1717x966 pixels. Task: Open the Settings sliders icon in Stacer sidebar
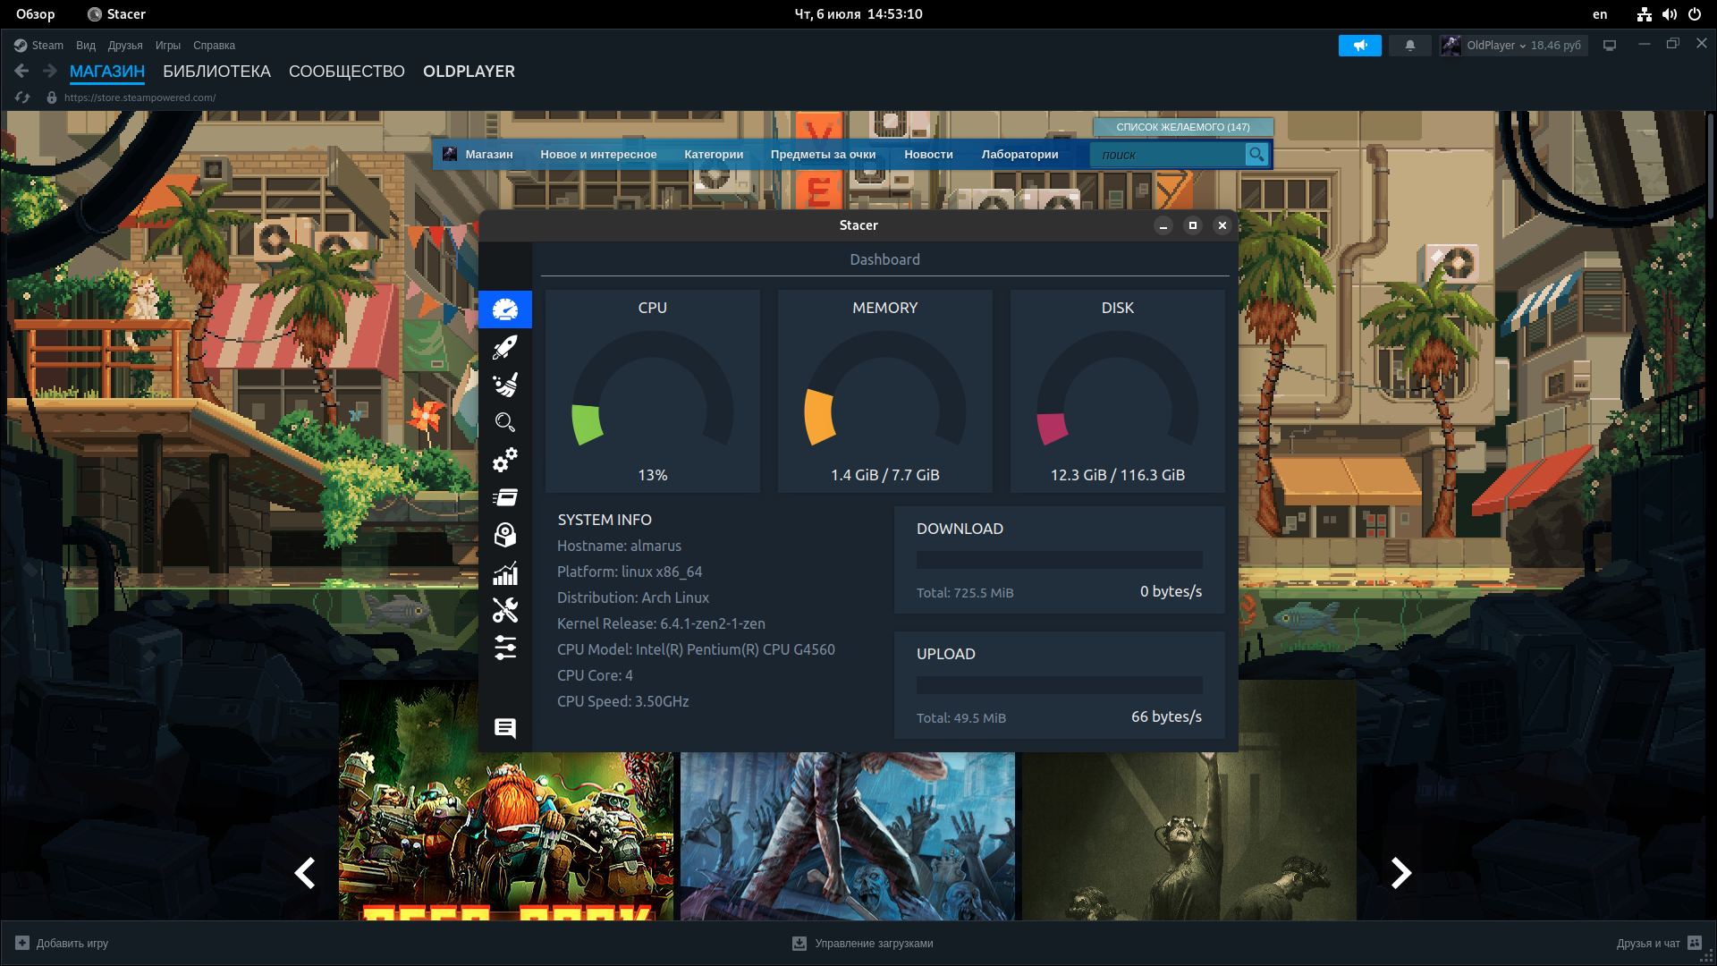[505, 648]
